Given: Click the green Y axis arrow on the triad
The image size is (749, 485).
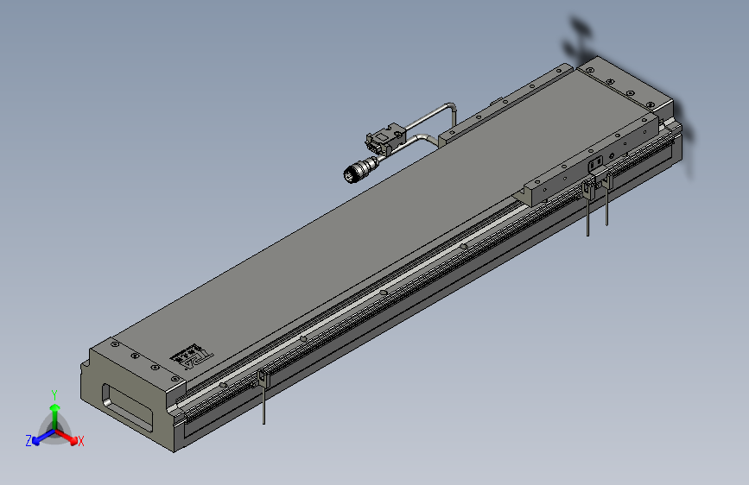Looking at the screenshot, I should 55,415.
